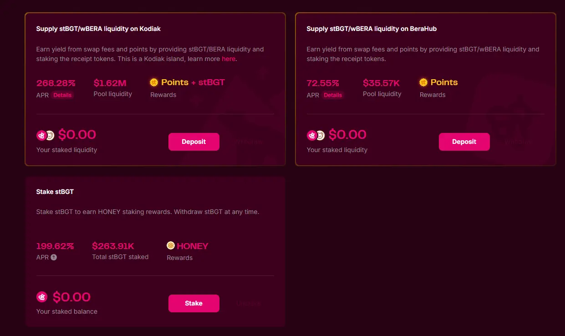Click the APR question mark help icon
This screenshot has height=336, width=565.
point(54,257)
